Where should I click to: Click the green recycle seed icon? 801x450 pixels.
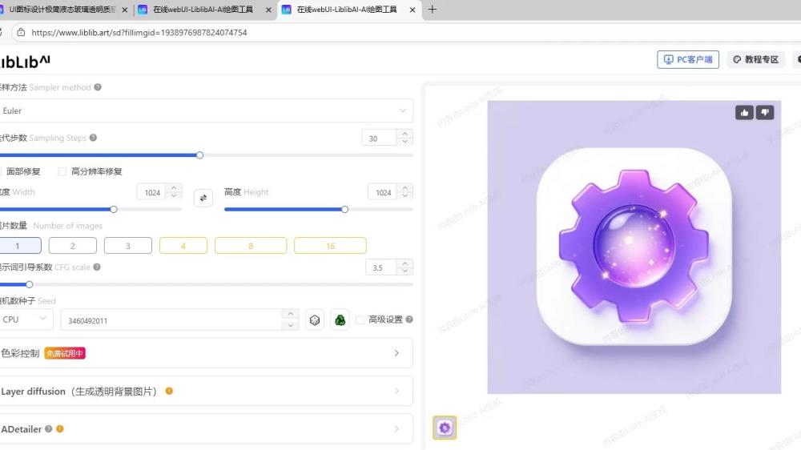(x=340, y=320)
